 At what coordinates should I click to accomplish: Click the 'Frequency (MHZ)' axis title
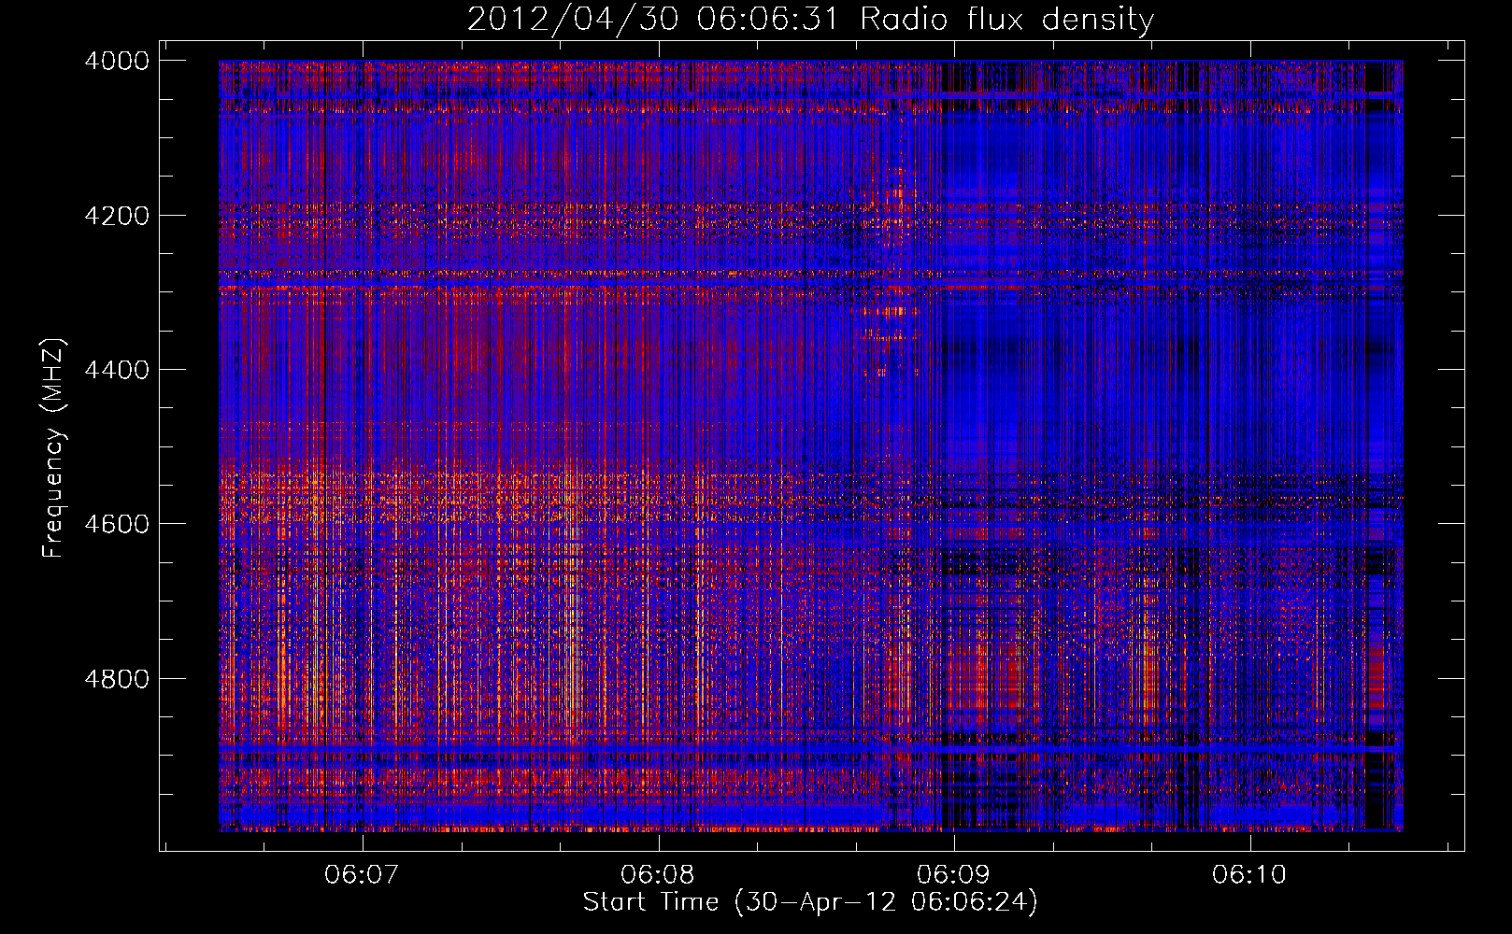[54, 447]
